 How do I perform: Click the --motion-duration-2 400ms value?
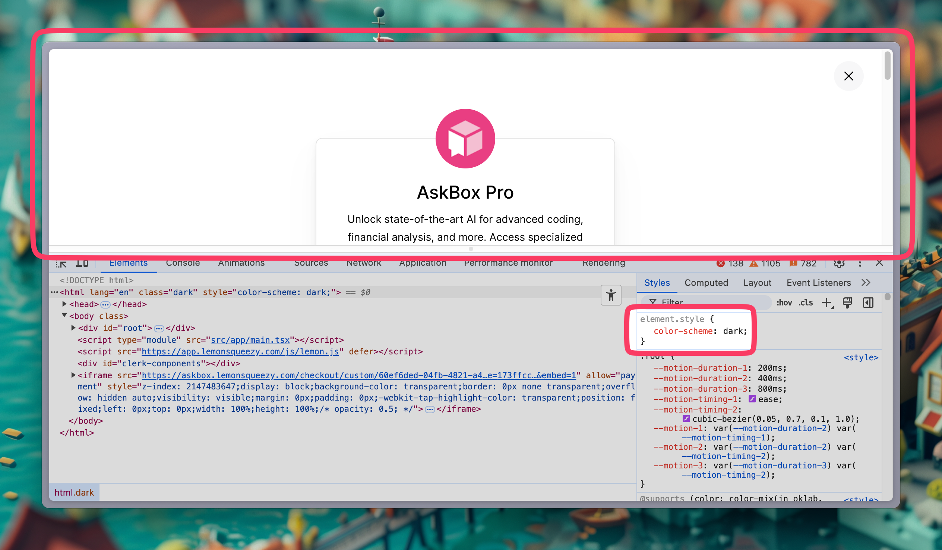pos(770,378)
